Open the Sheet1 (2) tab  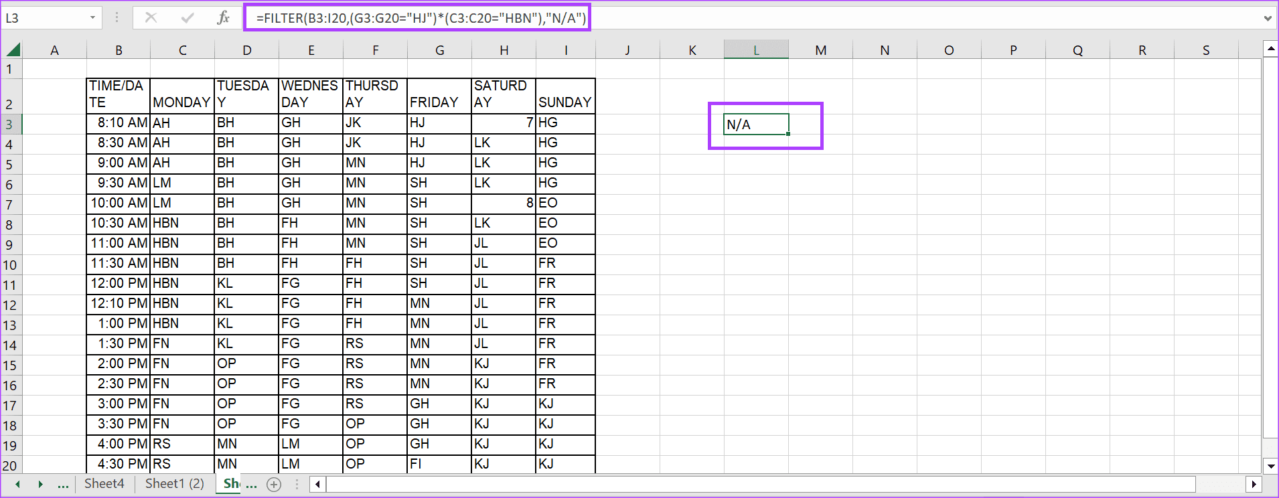[175, 484]
